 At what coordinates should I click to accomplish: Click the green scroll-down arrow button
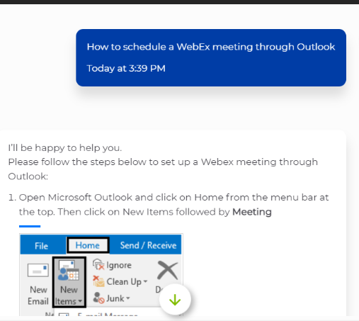coord(175,300)
